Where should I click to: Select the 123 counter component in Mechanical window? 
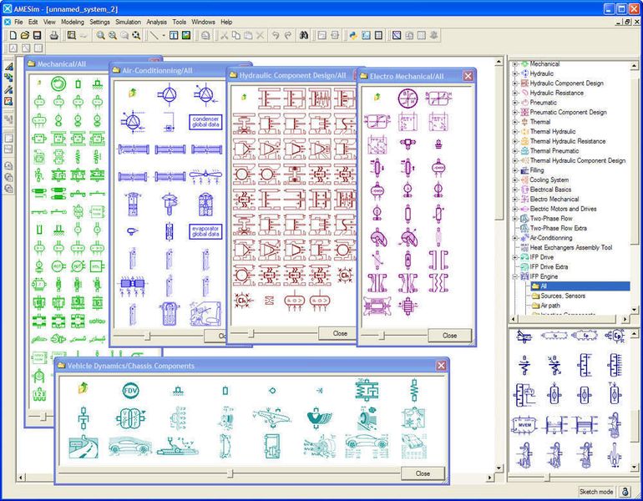39,394
